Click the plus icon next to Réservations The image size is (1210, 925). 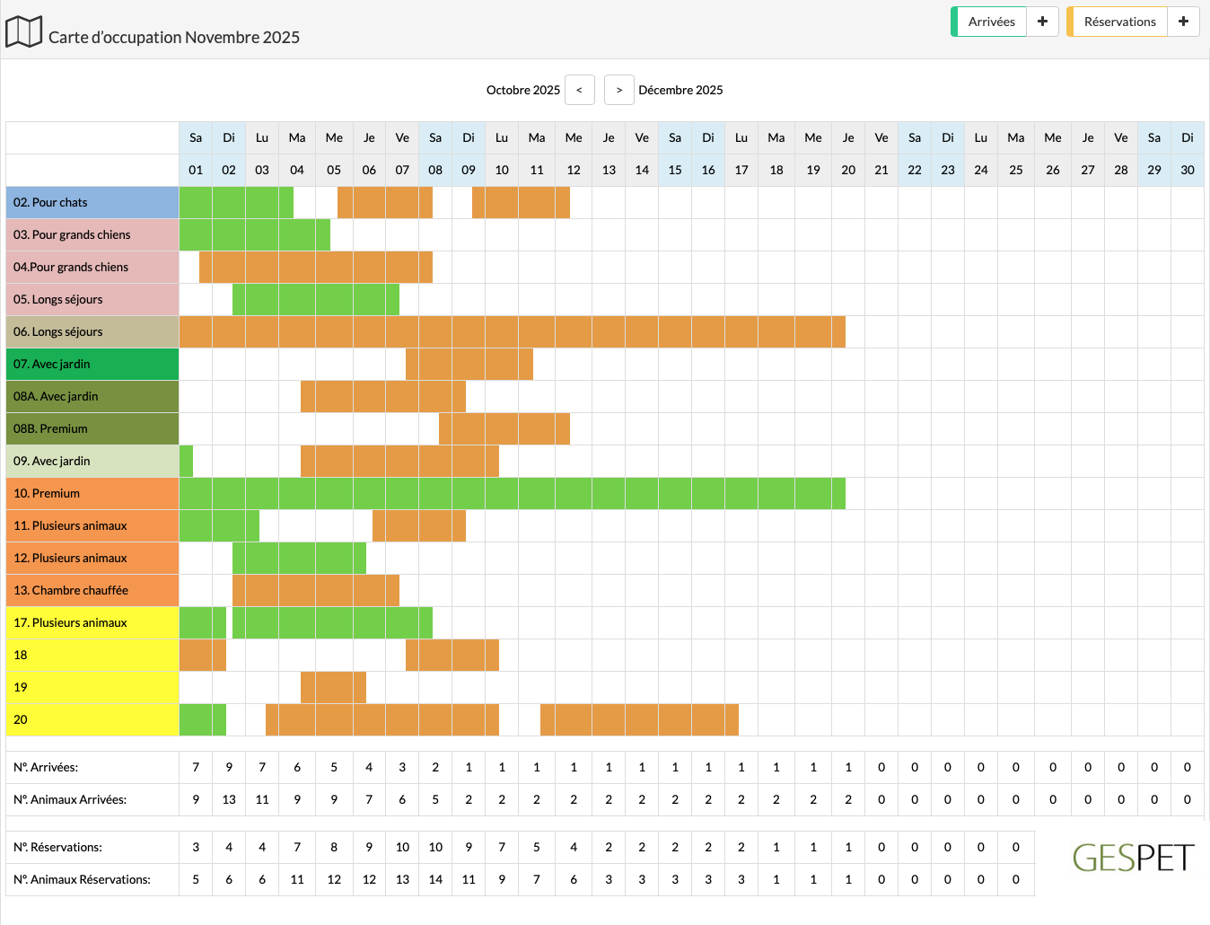coord(1183,21)
